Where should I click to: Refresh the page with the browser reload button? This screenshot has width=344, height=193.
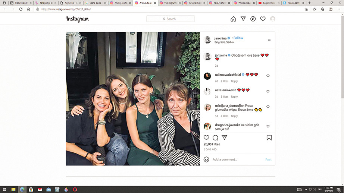tap(21, 9)
